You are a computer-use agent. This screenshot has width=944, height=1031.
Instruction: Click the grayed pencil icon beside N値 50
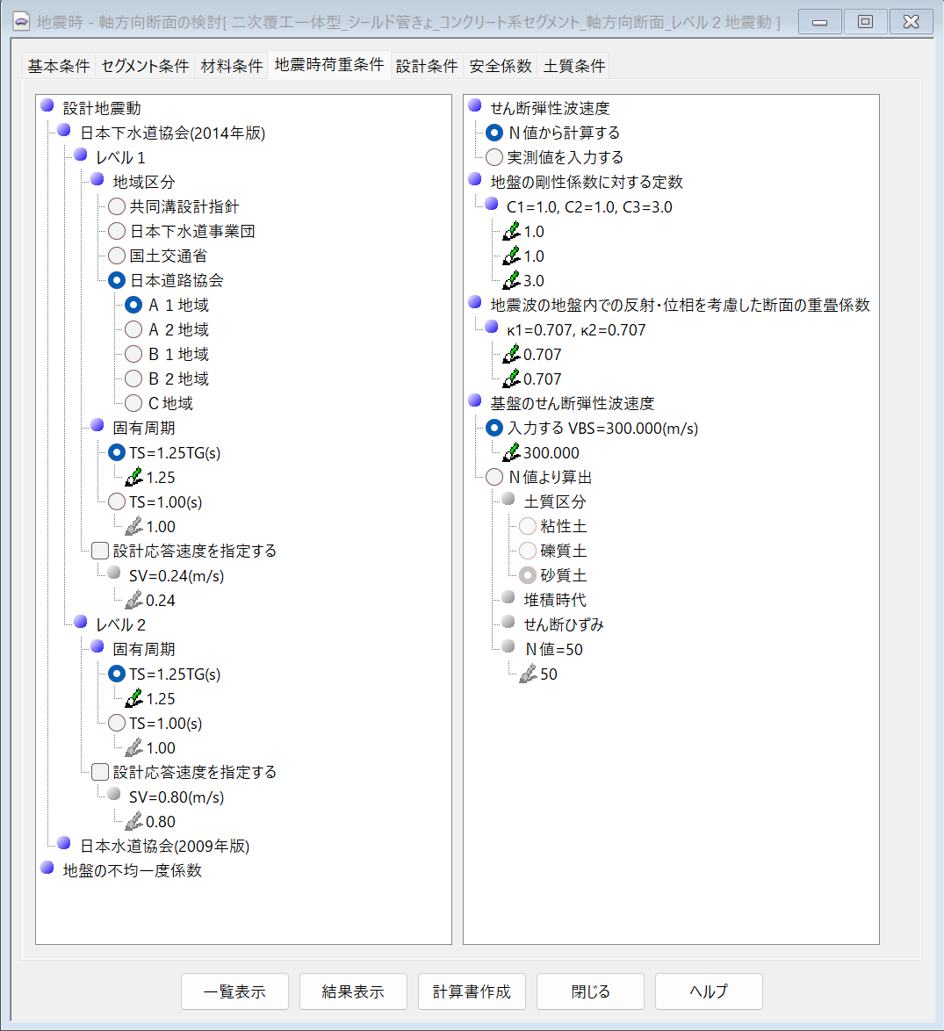click(x=528, y=674)
